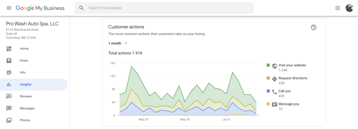This screenshot has width=358, height=129.
Task: Click Pro Wash Auto Spa, LLC business name
Action: click(x=32, y=24)
